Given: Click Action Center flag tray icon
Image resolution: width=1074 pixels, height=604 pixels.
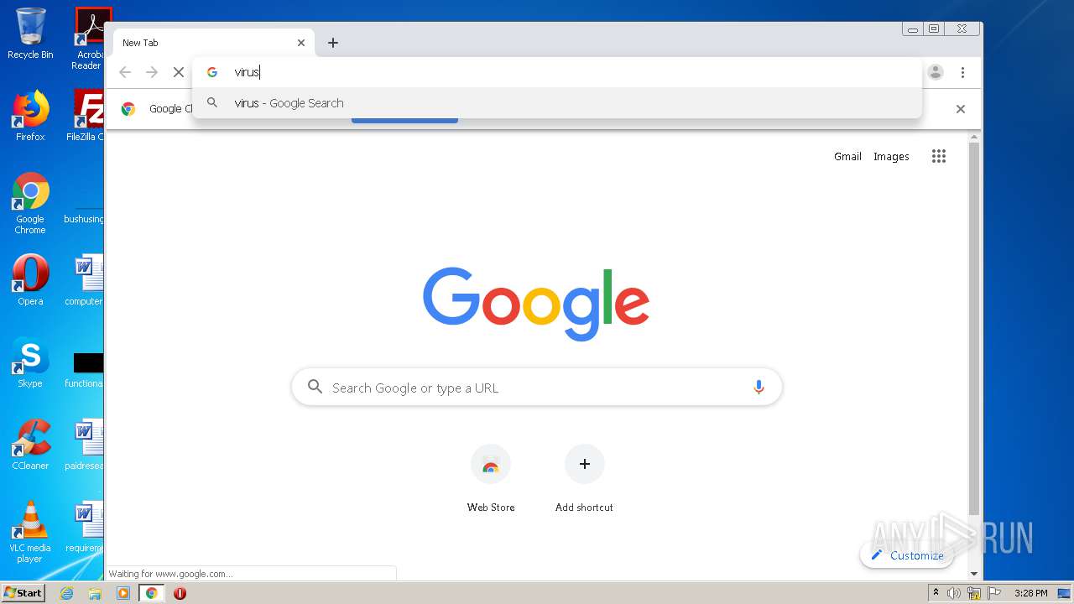Looking at the screenshot, I should (994, 593).
